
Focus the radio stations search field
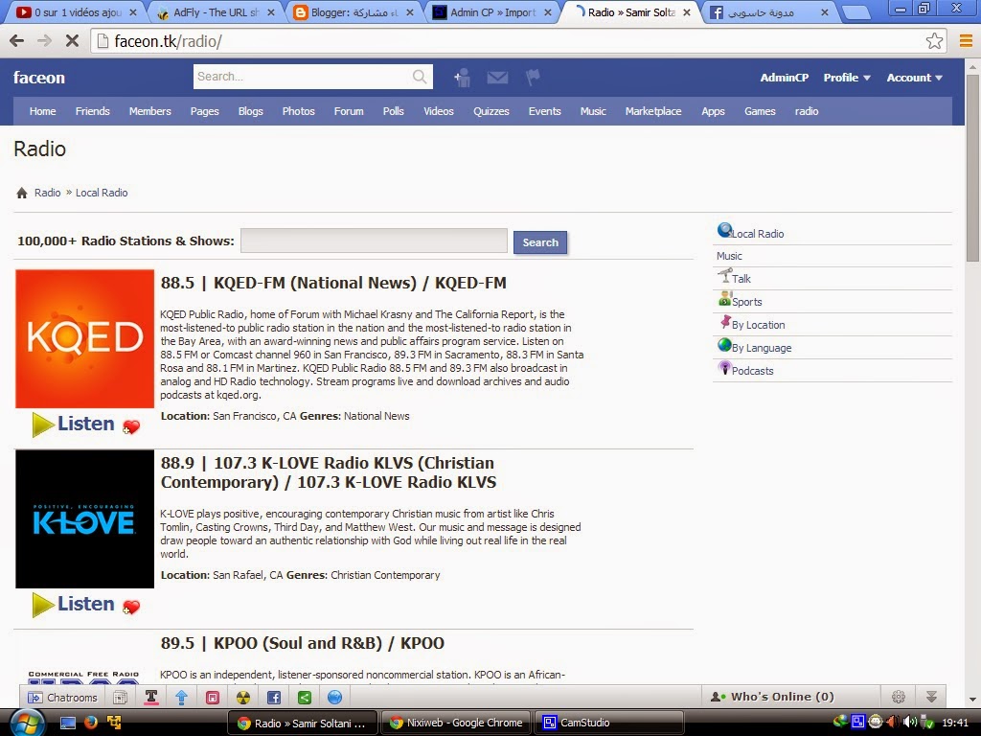tap(374, 241)
